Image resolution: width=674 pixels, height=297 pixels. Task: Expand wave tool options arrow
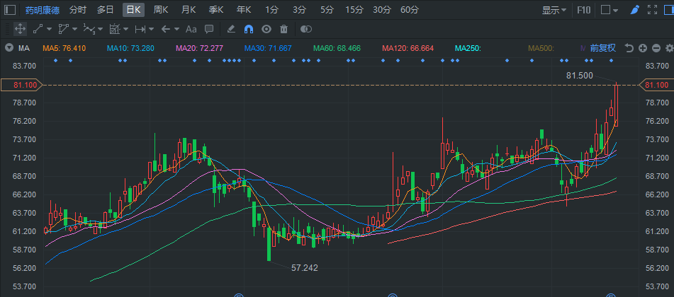100,29
